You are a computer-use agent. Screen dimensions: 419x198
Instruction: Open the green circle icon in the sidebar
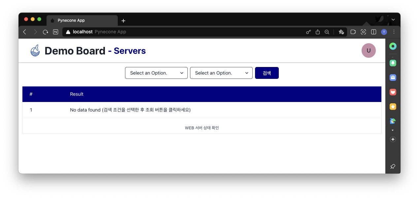pyautogui.click(x=393, y=46)
